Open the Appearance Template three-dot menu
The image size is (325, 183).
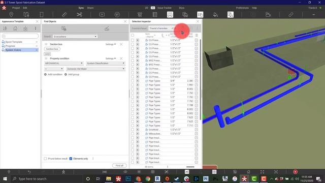tap(36, 28)
